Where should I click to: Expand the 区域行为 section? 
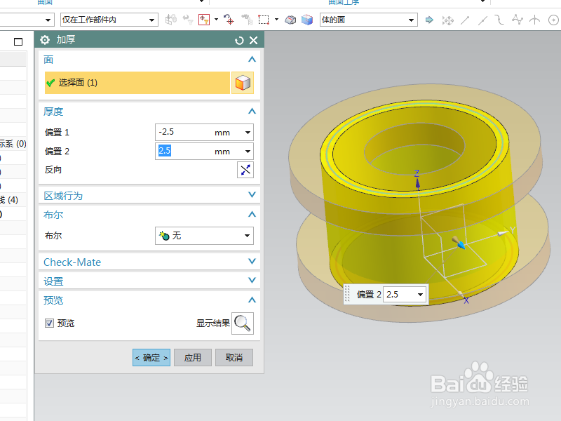pos(252,195)
